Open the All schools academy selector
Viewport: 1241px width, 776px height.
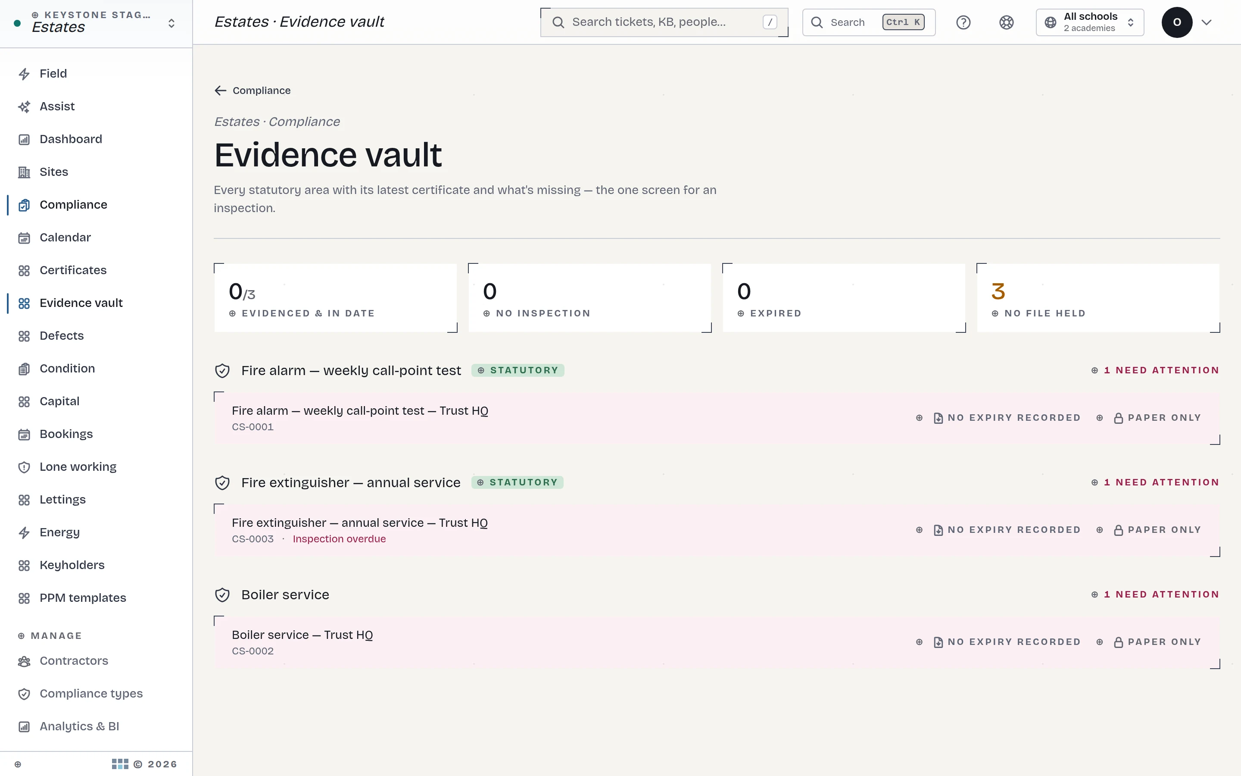pos(1090,22)
